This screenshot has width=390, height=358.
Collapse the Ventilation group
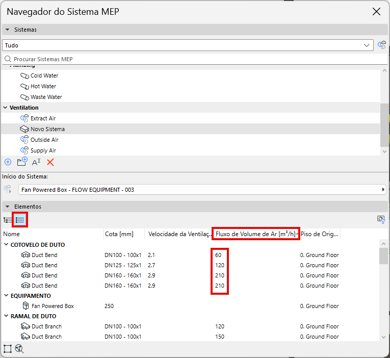click(5, 108)
